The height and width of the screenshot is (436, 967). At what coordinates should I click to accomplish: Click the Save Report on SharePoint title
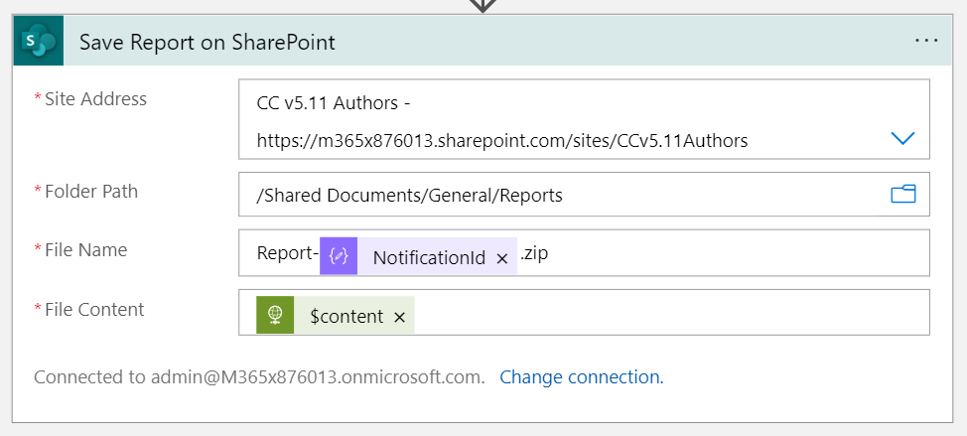(207, 42)
